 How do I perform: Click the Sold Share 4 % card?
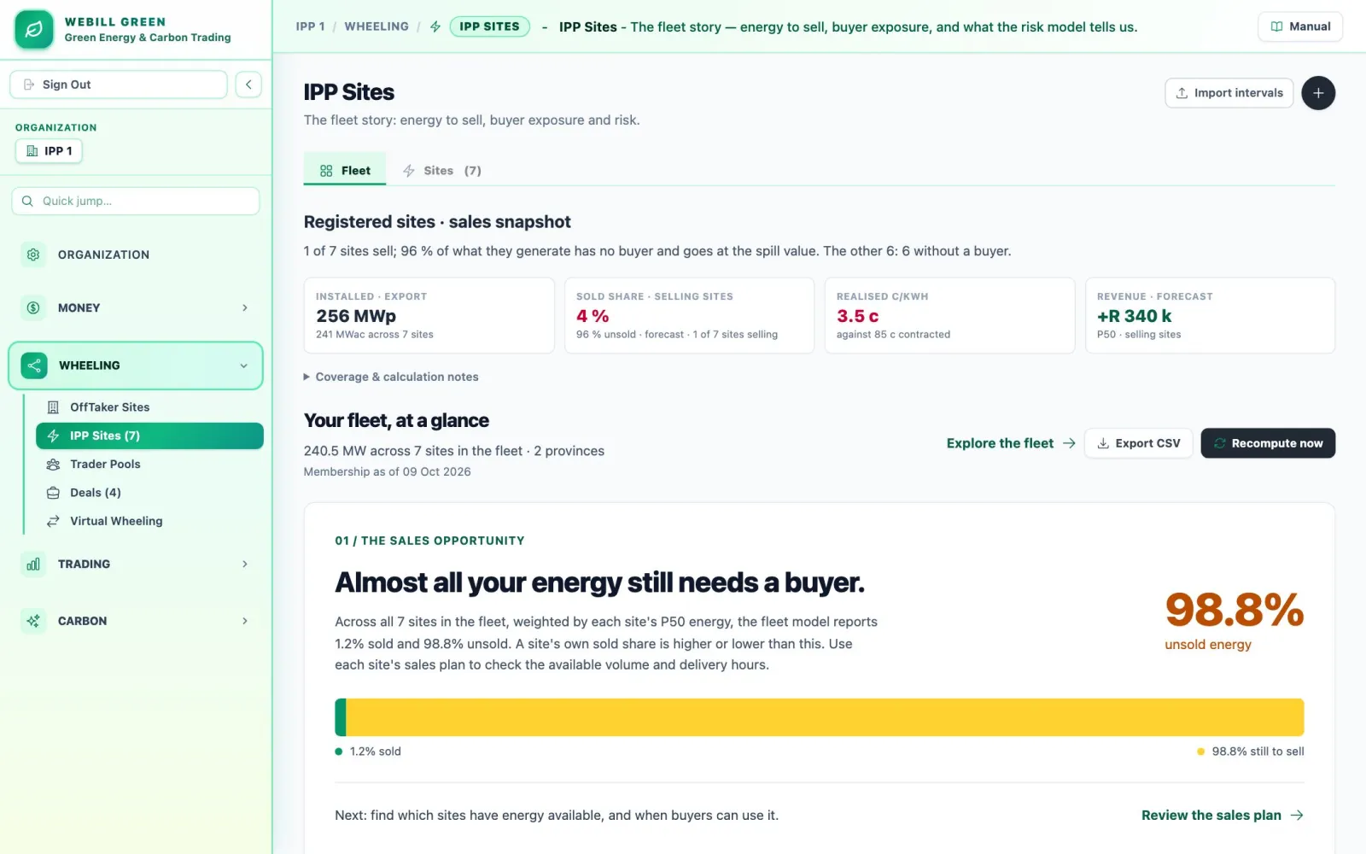(x=689, y=315)
